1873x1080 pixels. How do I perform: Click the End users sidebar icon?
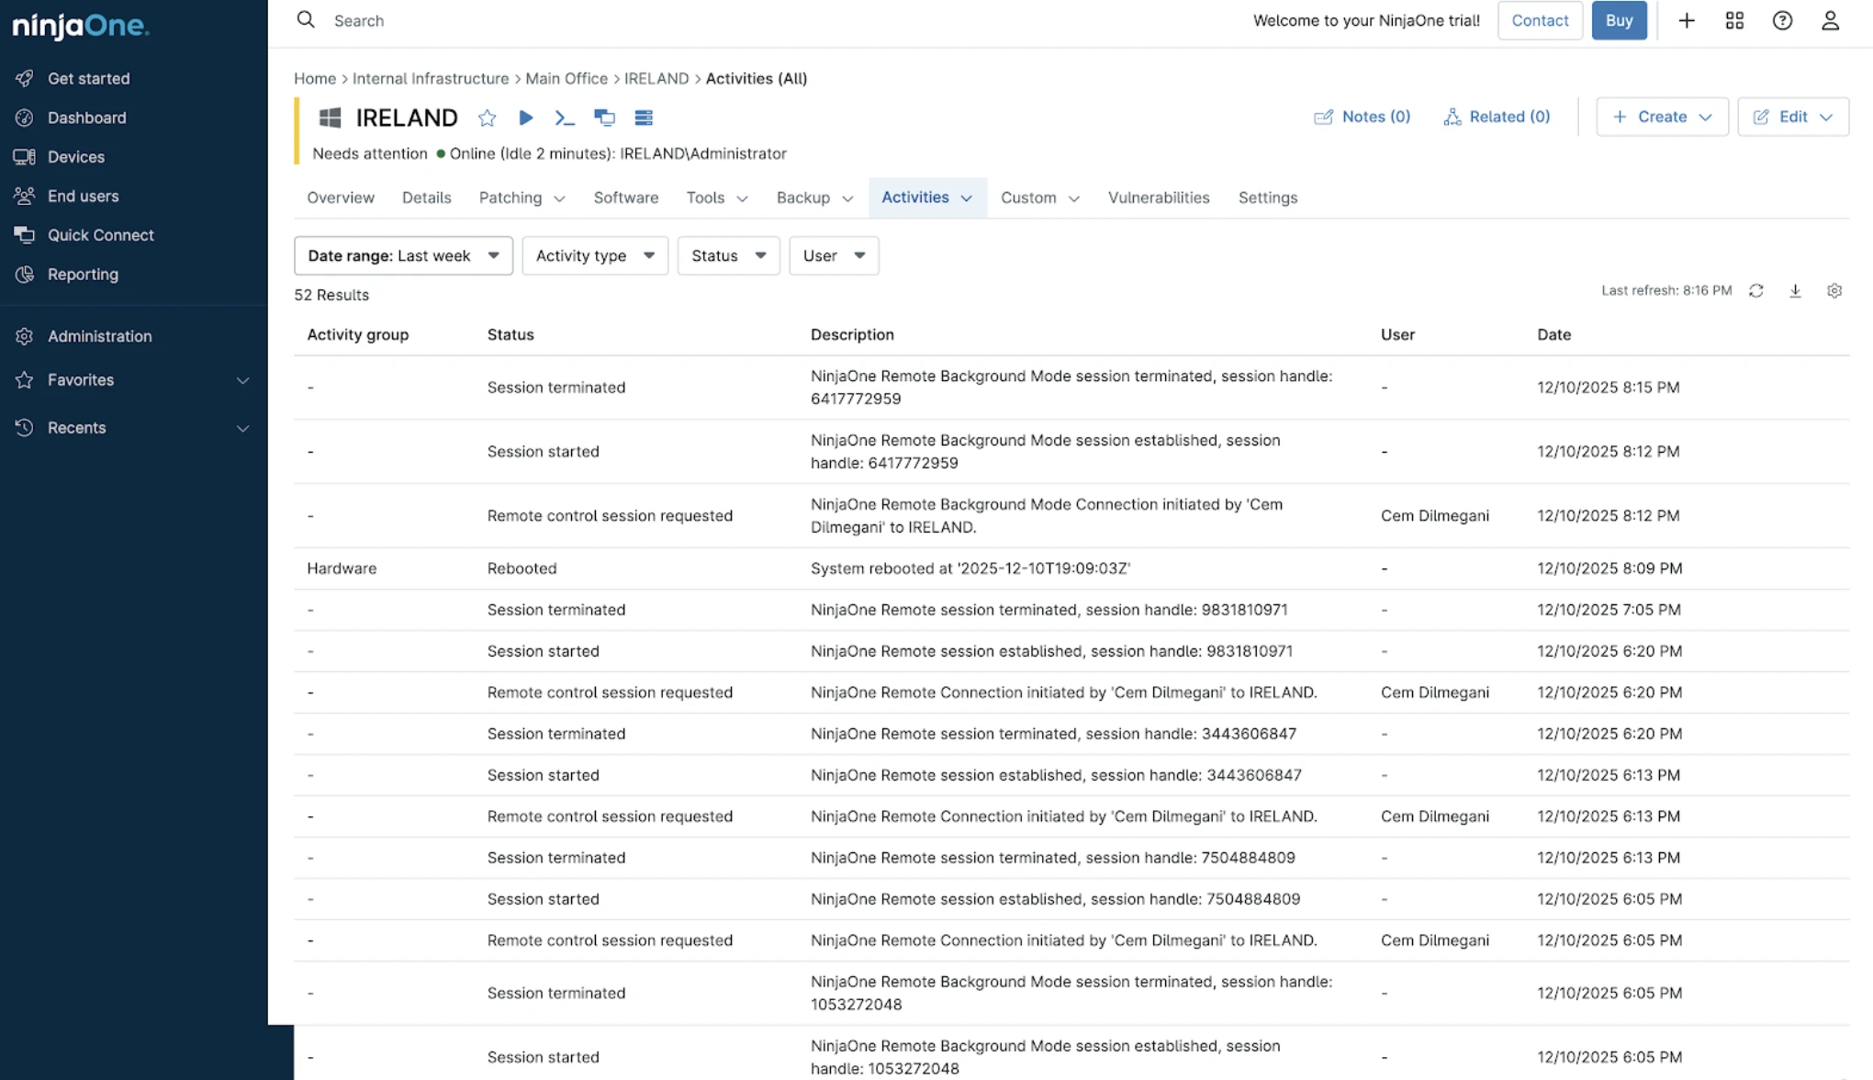pos(25,196)
